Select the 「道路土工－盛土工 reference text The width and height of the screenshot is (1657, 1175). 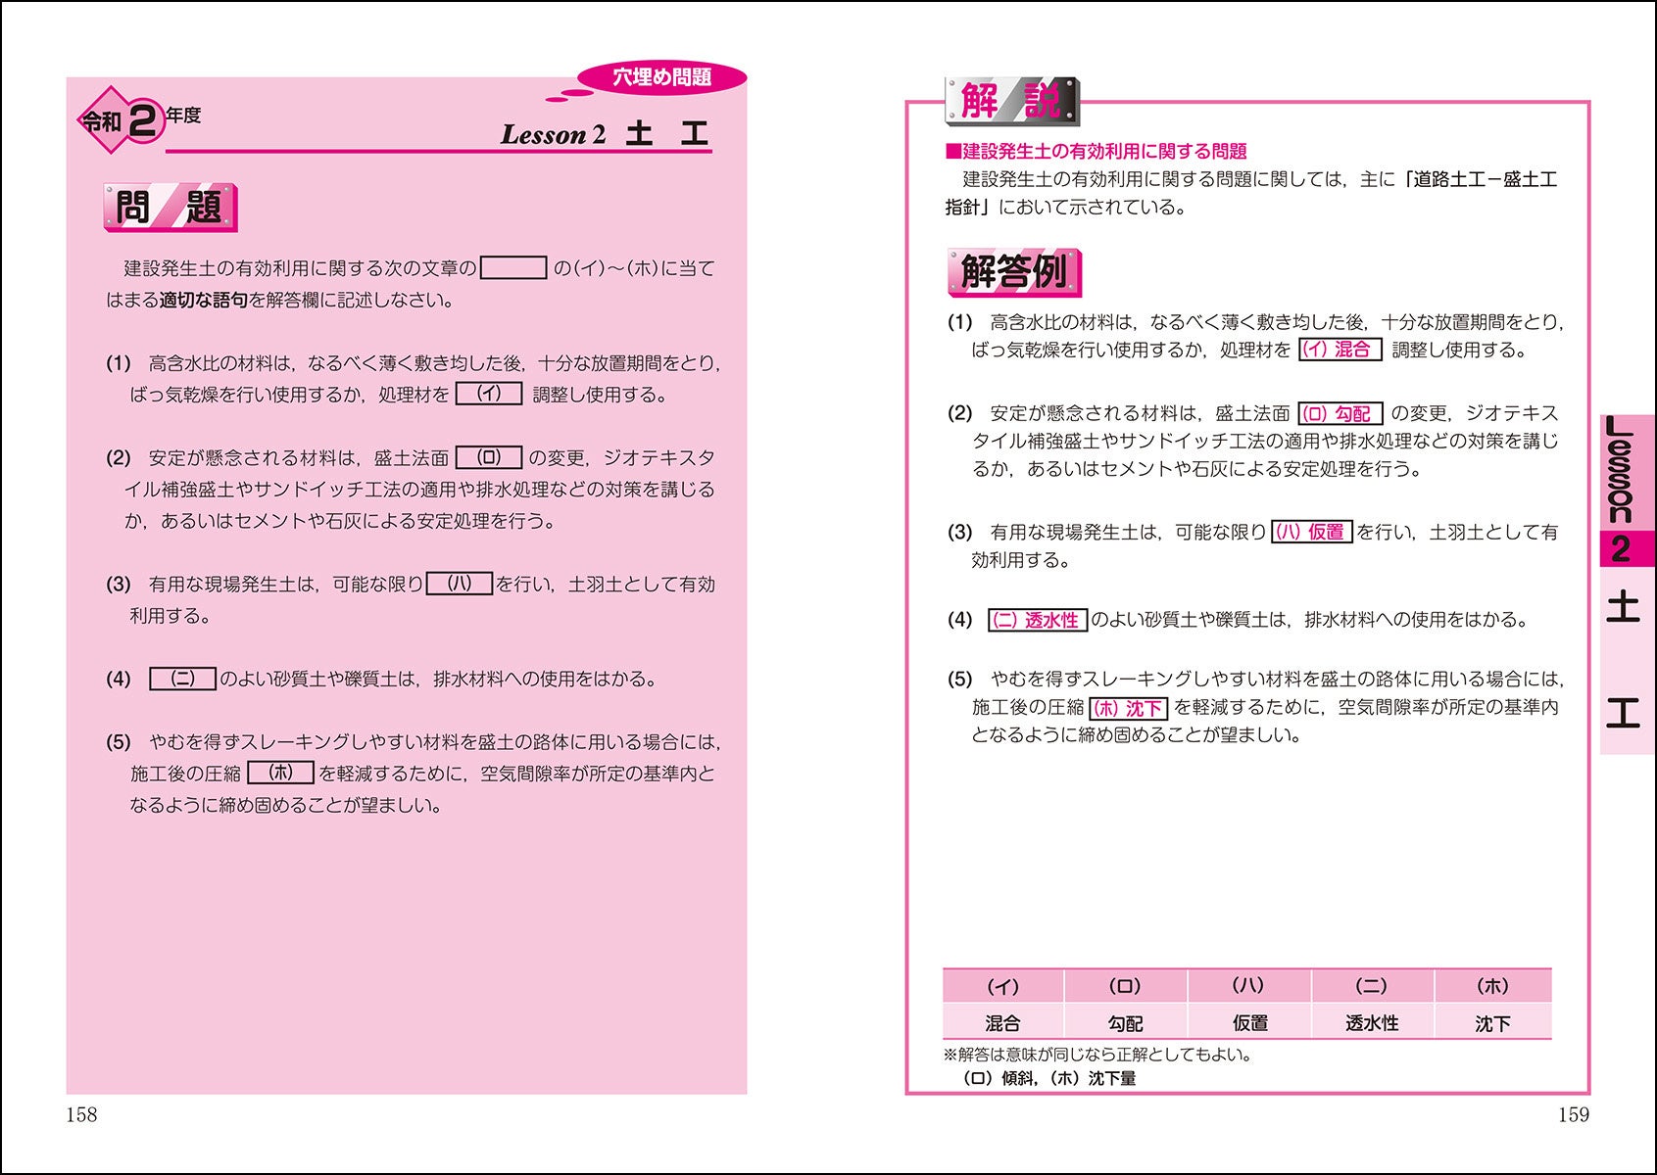point(1480,179)
